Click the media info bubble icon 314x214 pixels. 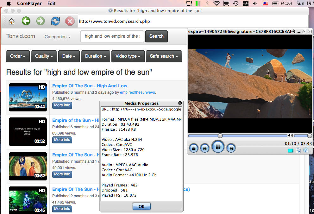pos(306,150)
